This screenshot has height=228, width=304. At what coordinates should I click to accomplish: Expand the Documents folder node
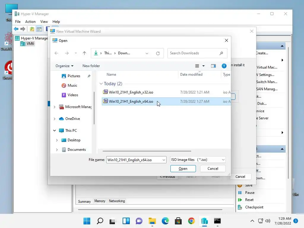tap(57, 150)
